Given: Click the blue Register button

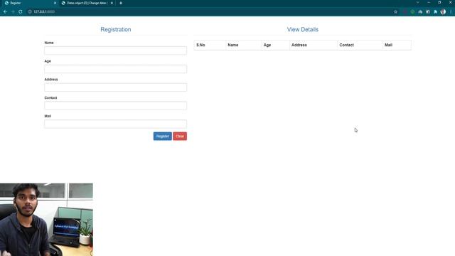Looking at the screenshot, I should (163, 136).
